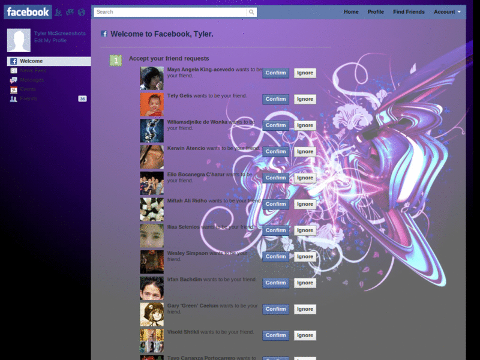Click the name Kerwin Atencio

186,148
